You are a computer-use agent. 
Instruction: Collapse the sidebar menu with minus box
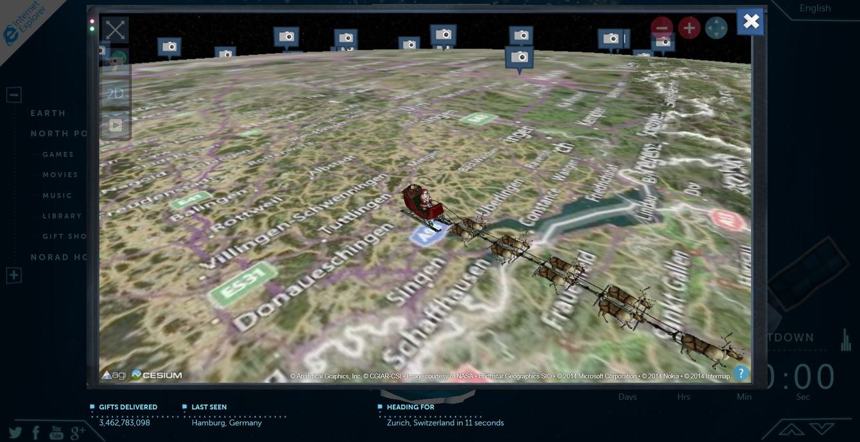(14, 95)
